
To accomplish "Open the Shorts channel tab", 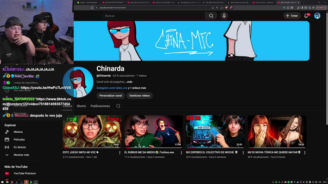I will coord(81,106).
